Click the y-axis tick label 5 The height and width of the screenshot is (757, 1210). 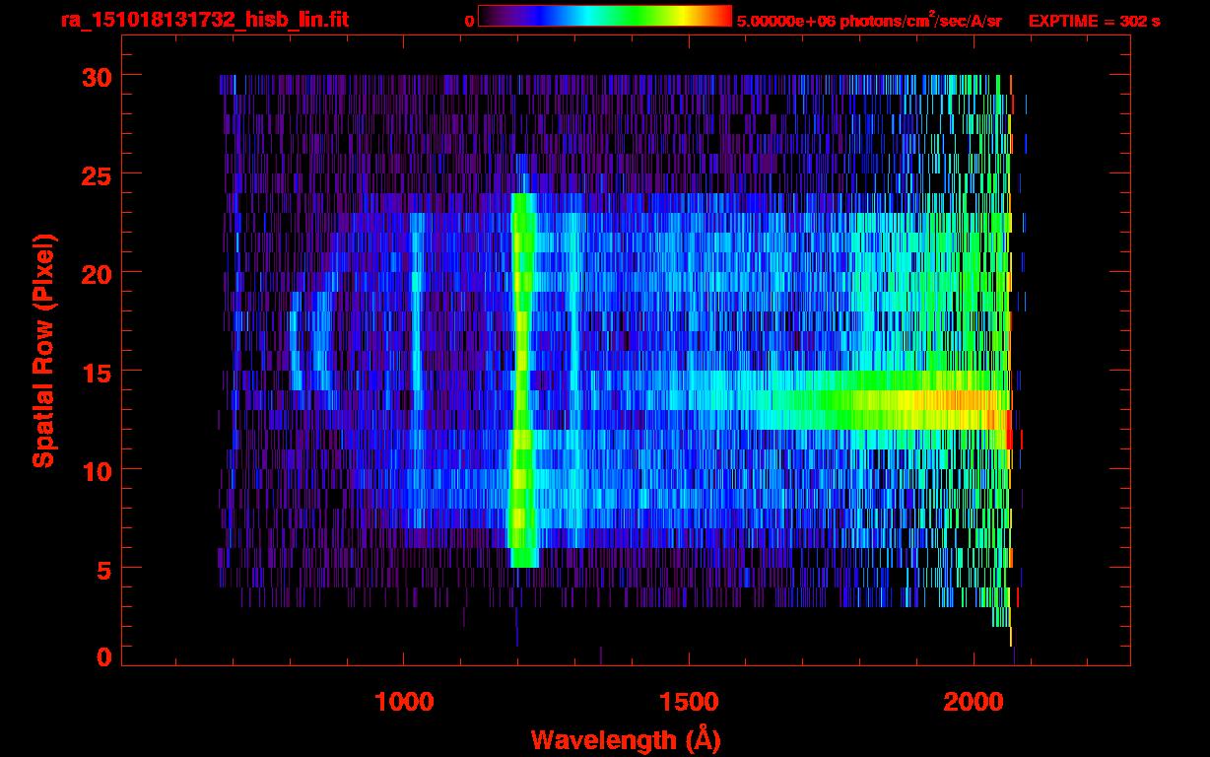click(x=103, y=569)
